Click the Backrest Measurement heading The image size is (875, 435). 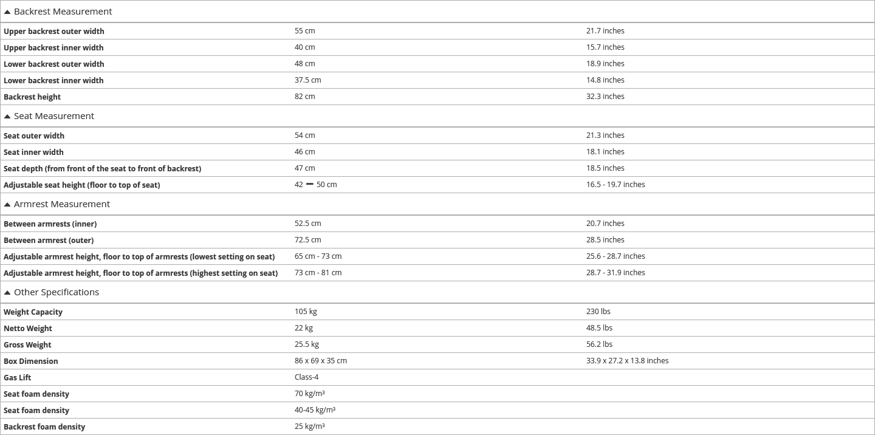click(x=63, y=12)
